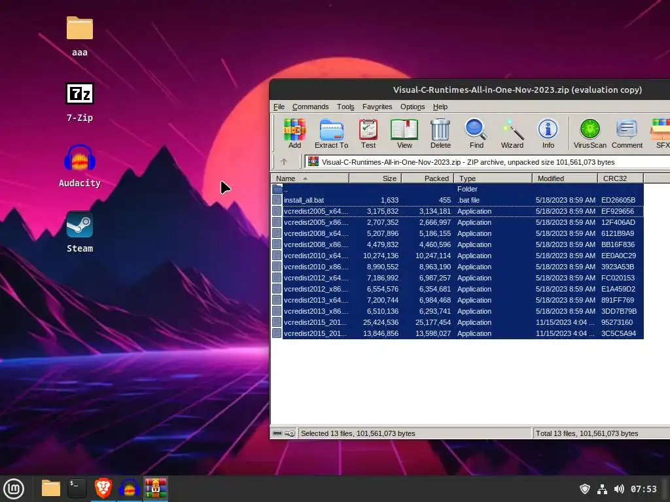Screen dimensions: 670x502
Task: Launch the Wizard wand tool
Action: pos(512,133)
